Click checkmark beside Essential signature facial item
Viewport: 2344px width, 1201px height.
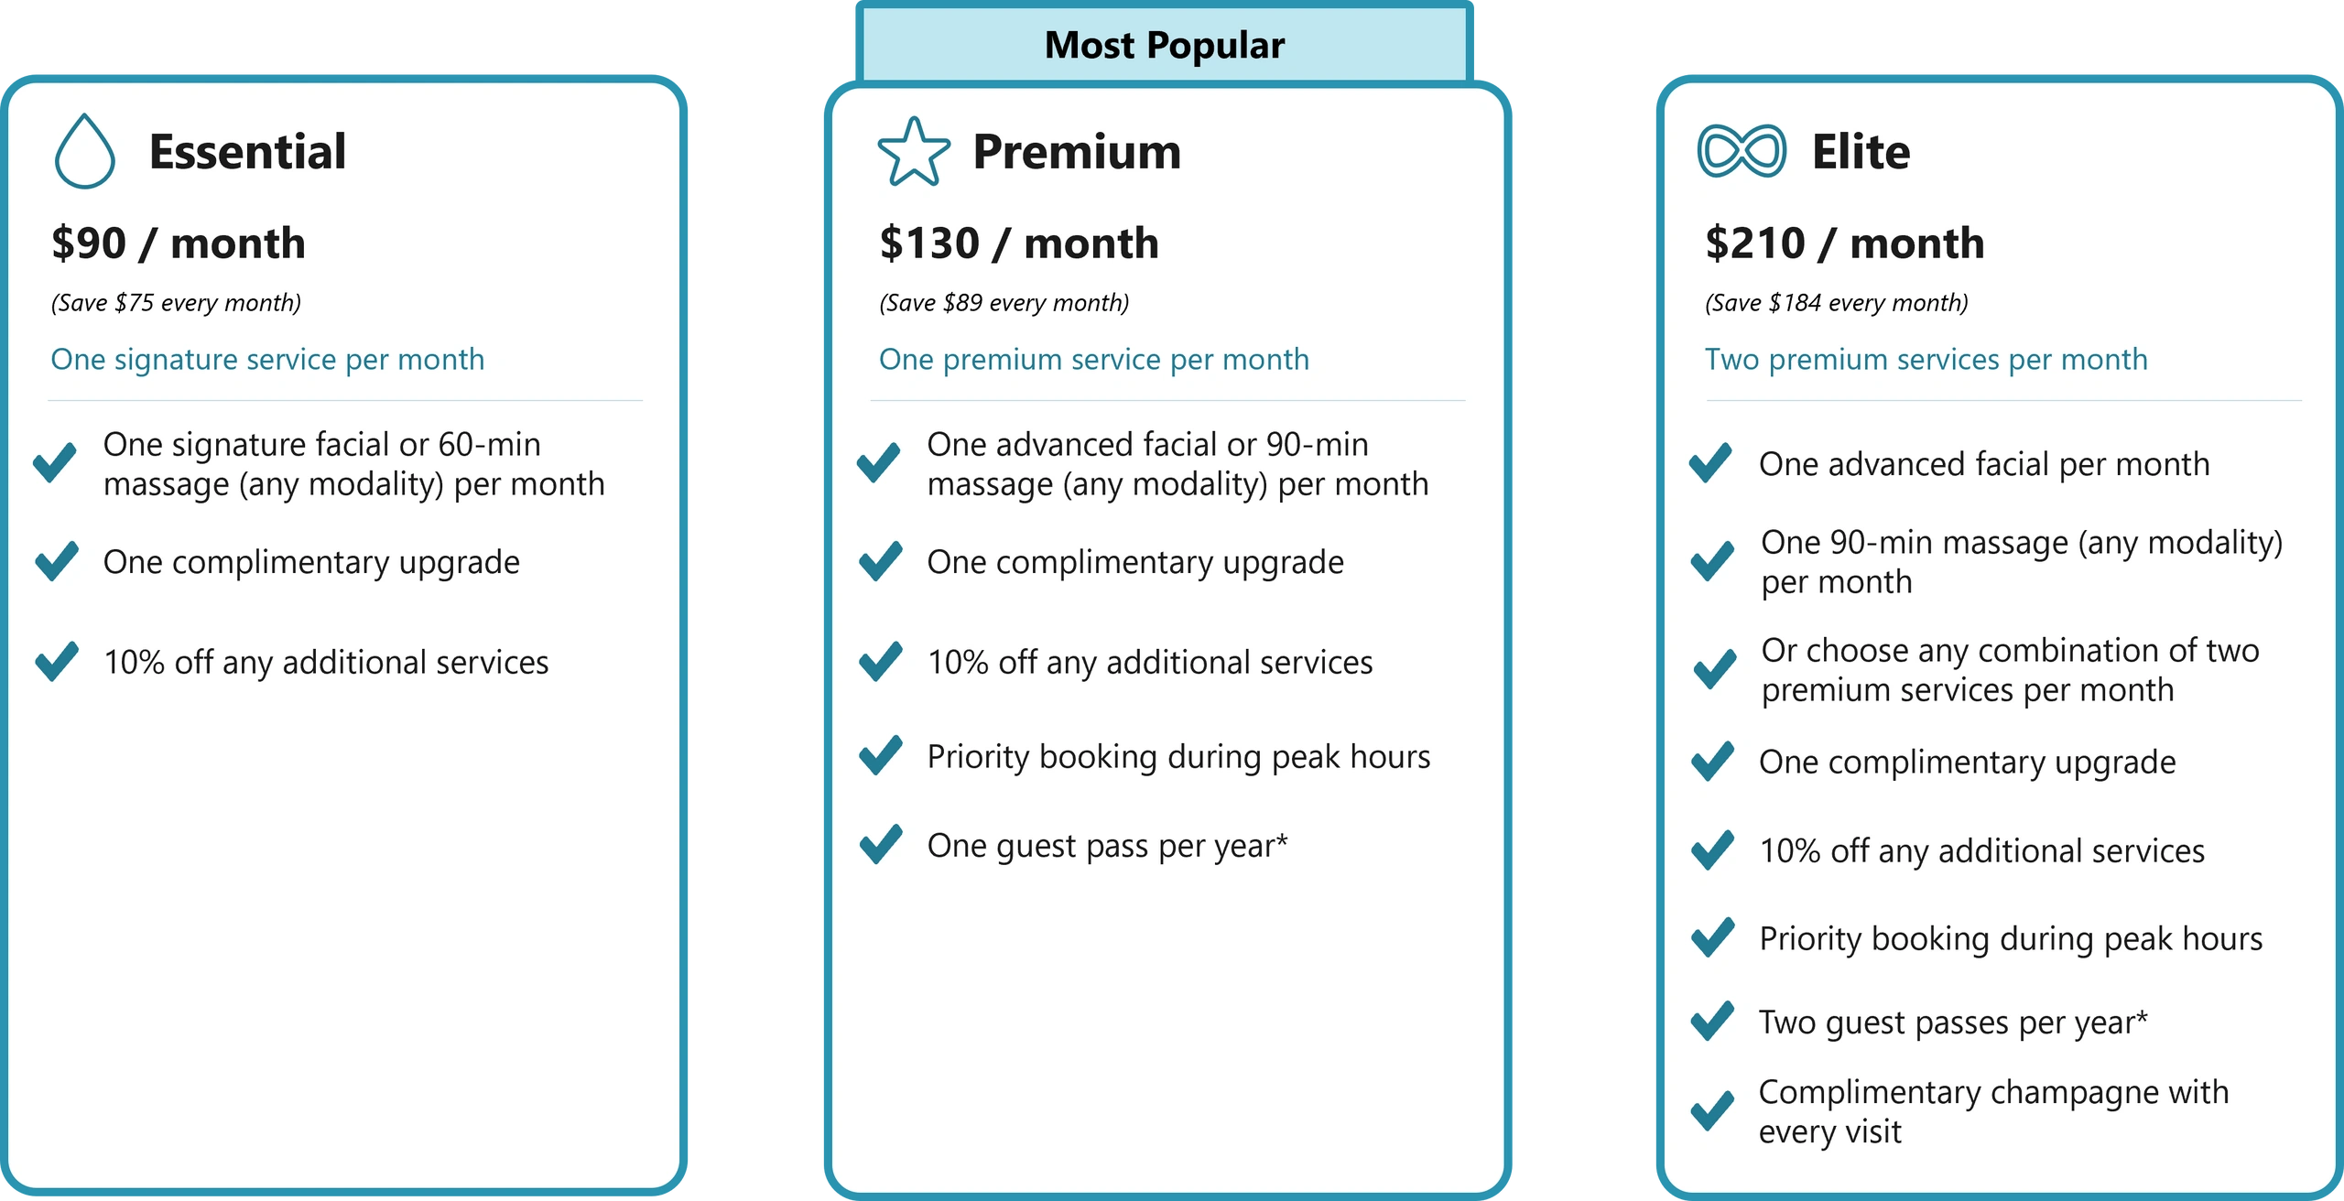coord(55,462)
